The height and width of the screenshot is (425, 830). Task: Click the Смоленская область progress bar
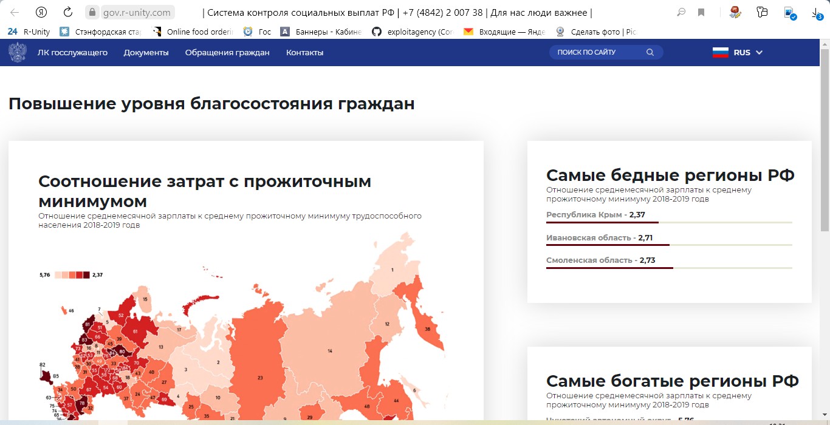point(669,268)
